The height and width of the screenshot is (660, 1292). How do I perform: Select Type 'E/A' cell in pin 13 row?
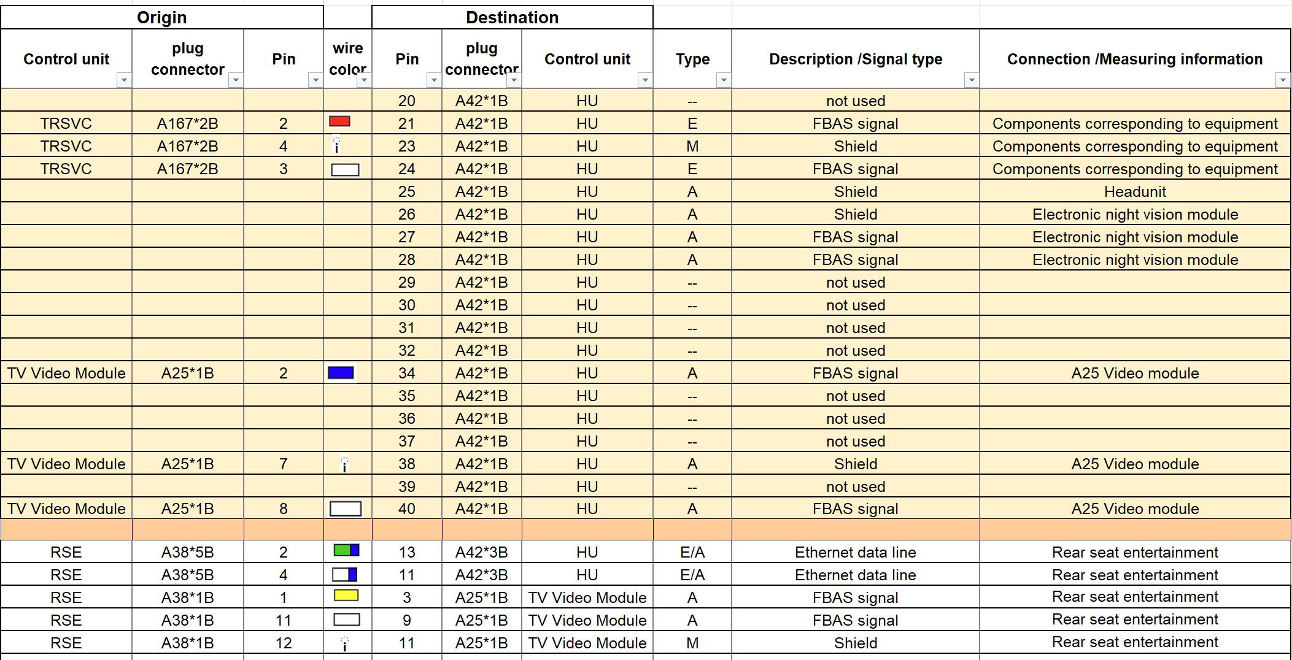[692, 552]
